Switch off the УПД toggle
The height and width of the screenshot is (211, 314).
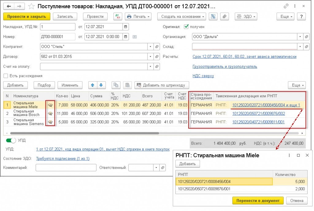(11, 140)
